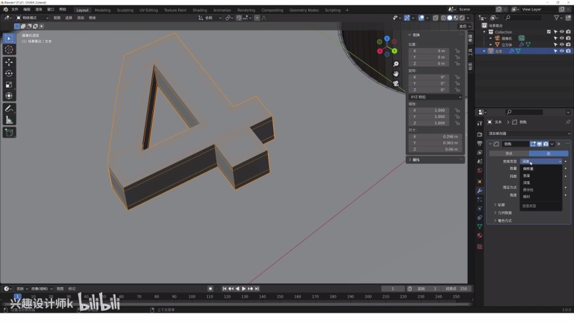Open the Texture properties checker tab
Image resolution: width=574 pixels, height=322 pixels.
tap(480, 247)
